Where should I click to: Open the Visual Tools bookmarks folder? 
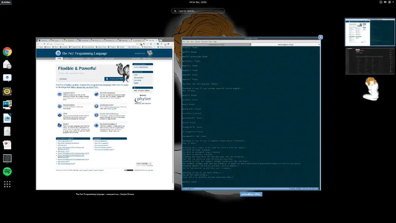click(101, 47)
